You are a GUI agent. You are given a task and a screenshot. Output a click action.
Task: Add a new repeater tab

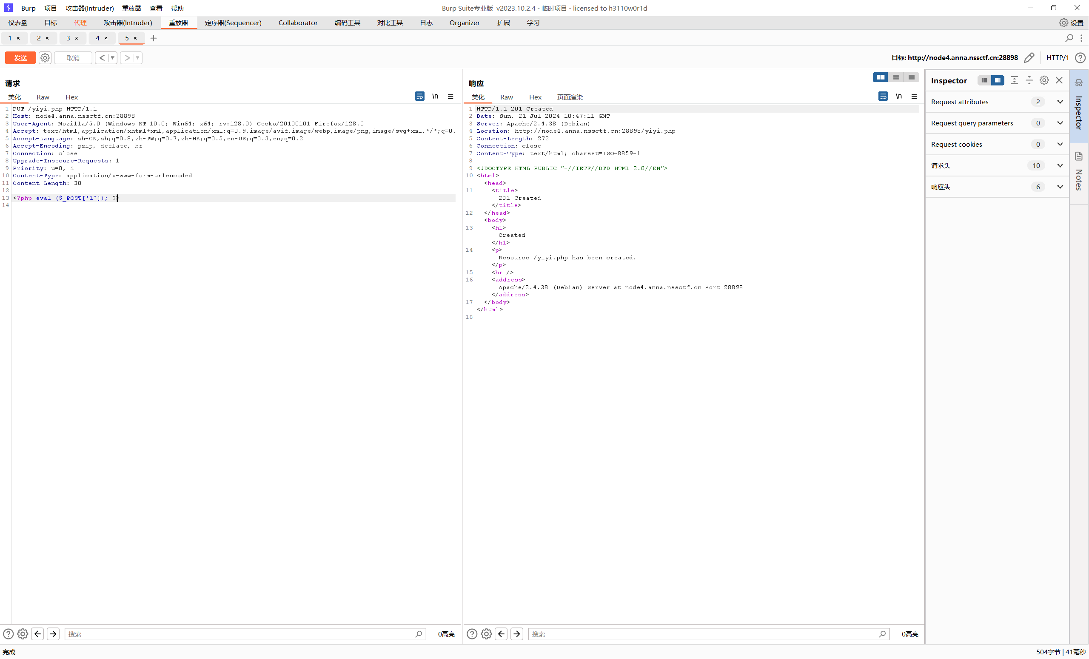pos(154,38)
